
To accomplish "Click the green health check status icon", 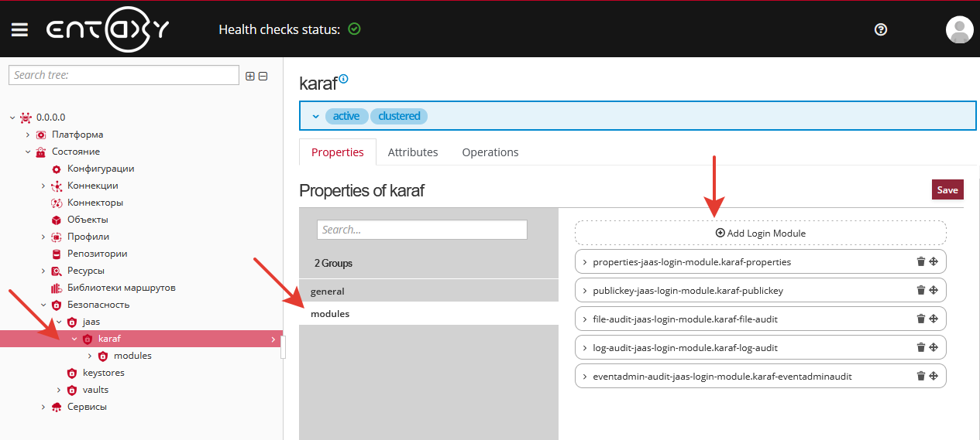I will [x=354, y=29].
